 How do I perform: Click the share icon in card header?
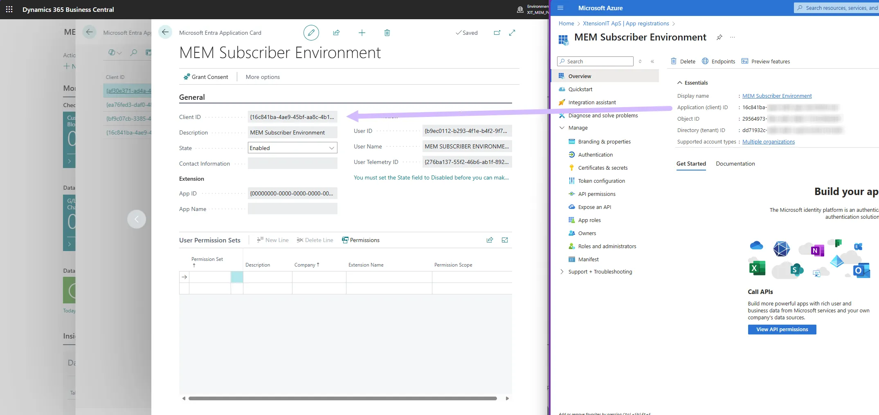[x=336, y=33]
